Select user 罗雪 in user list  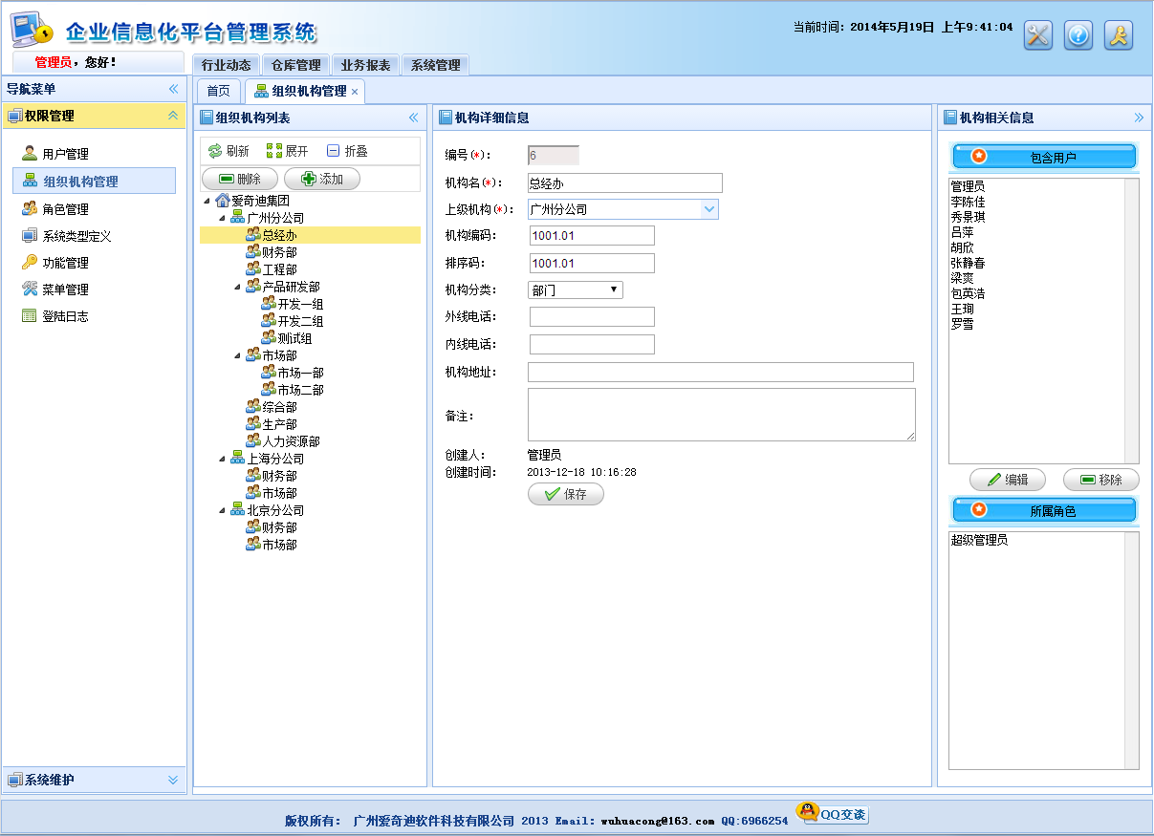coord(962,324)
